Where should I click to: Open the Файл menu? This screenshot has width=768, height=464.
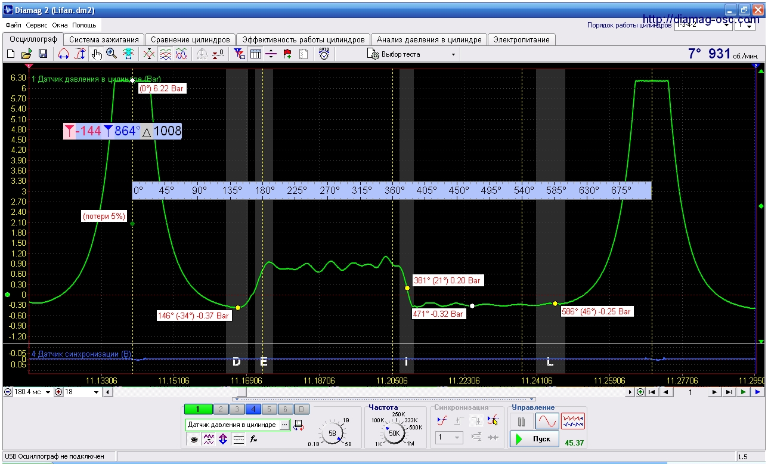point(13,26)
